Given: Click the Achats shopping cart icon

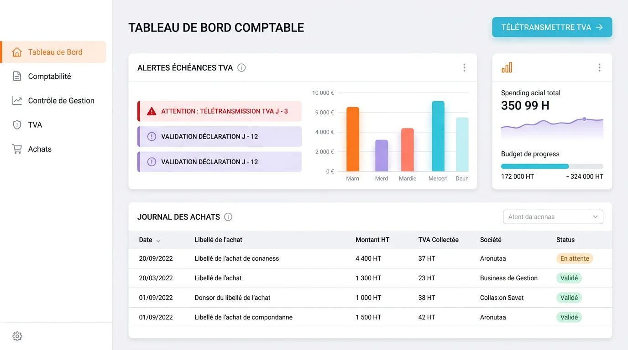Looking at the screenshot, I should [x=17, y=149].
